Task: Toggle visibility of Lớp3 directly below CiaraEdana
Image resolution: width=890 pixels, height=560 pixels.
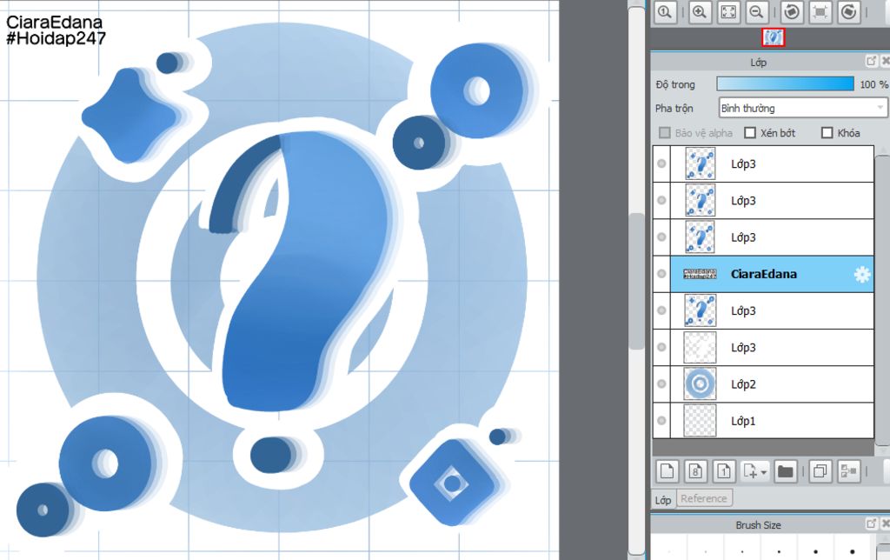Action: (661, 310)
